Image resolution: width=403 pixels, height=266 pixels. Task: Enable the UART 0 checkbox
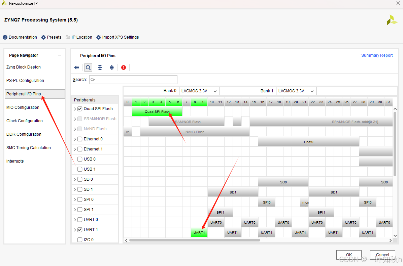pyautogui.click(x=80, y=220)
